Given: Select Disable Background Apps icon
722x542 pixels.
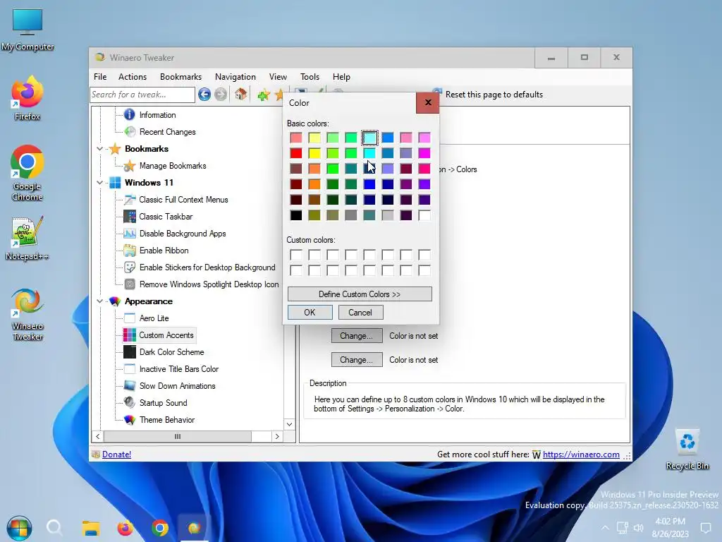Looking at the screenshot, I should pyautogui.click(x=130, y=234).
